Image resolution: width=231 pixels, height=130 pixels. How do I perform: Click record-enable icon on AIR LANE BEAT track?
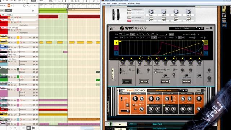(x=17, y=17)
